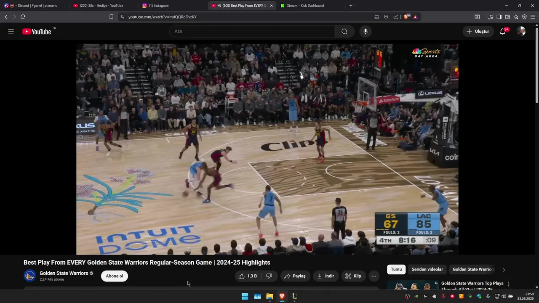This screenshot has height=303, width=539.
Task: Open the YouTube guide hamburger menu
Action: (x=11, y=32)
